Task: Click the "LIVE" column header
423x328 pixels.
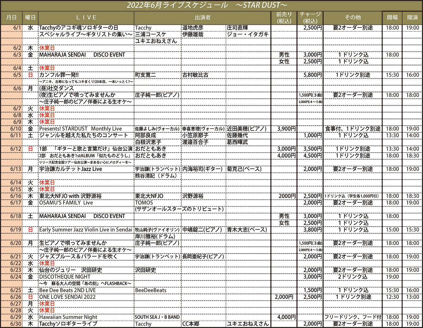Action: 86,17
